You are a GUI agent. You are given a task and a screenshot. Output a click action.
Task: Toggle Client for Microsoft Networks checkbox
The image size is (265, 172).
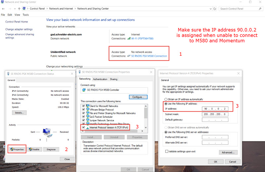coord(83,106)
